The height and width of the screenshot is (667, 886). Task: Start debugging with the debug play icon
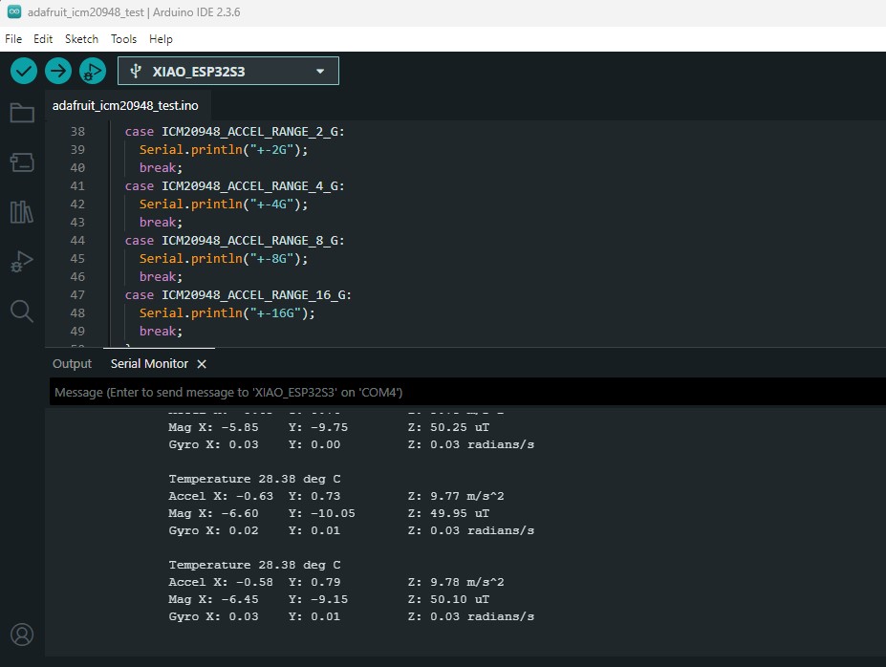93,71
